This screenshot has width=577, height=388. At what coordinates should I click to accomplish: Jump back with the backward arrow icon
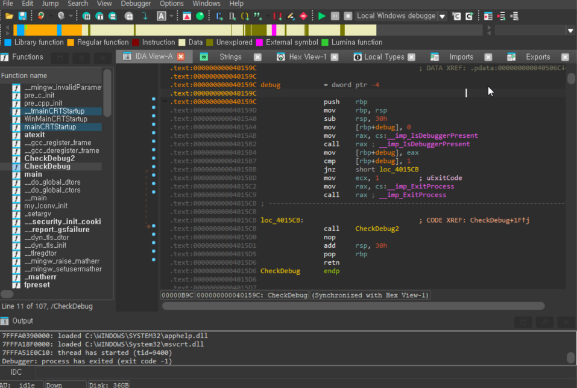pos(41,16)
